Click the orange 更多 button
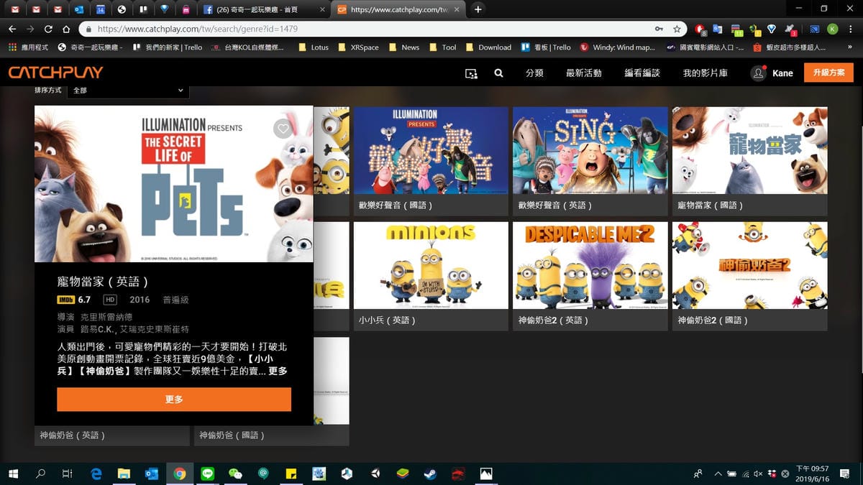Viewport: 863px width, 485px height. pos(174,399)
